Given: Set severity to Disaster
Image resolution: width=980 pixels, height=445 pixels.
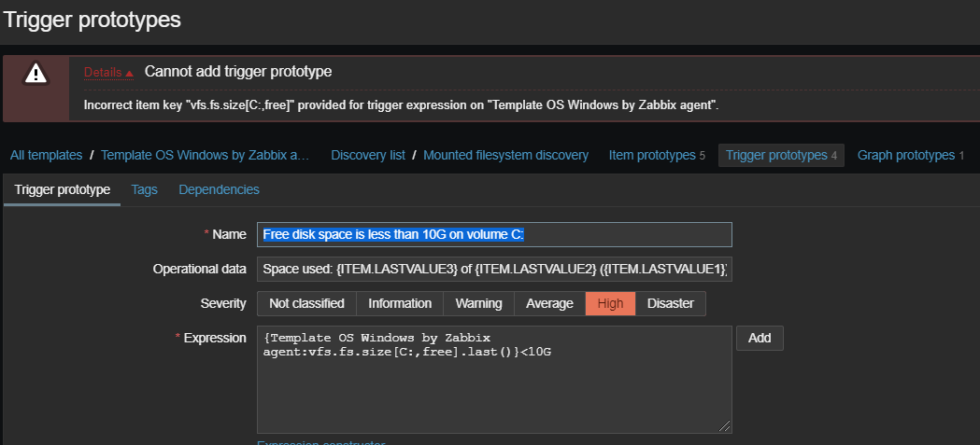Looking at the screenshot, I should pos(671,303).
